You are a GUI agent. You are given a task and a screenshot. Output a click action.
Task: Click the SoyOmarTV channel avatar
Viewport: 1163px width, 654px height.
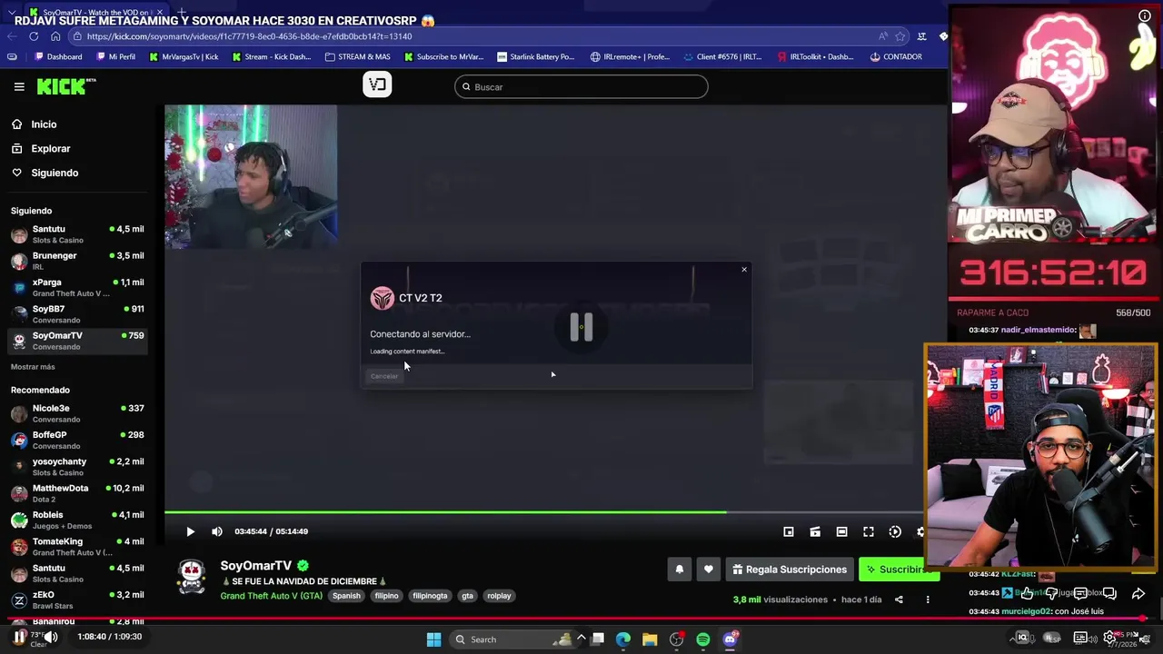191,578
